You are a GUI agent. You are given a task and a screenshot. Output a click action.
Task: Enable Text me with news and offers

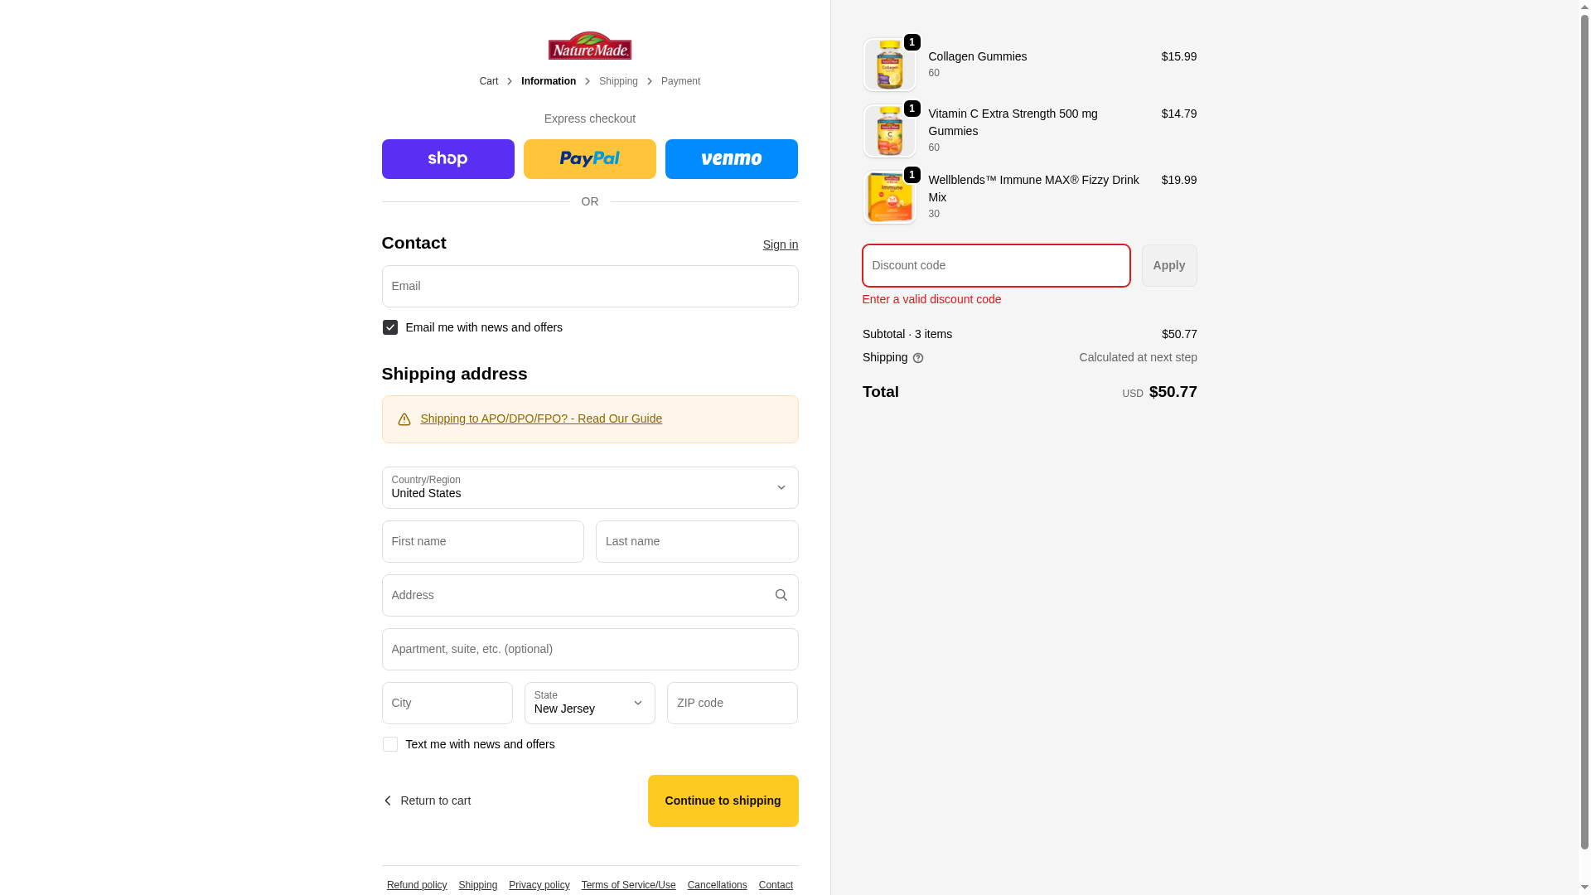pos(390,744)
